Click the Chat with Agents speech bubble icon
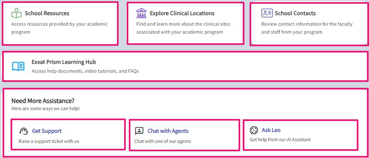 coord(139,131)
